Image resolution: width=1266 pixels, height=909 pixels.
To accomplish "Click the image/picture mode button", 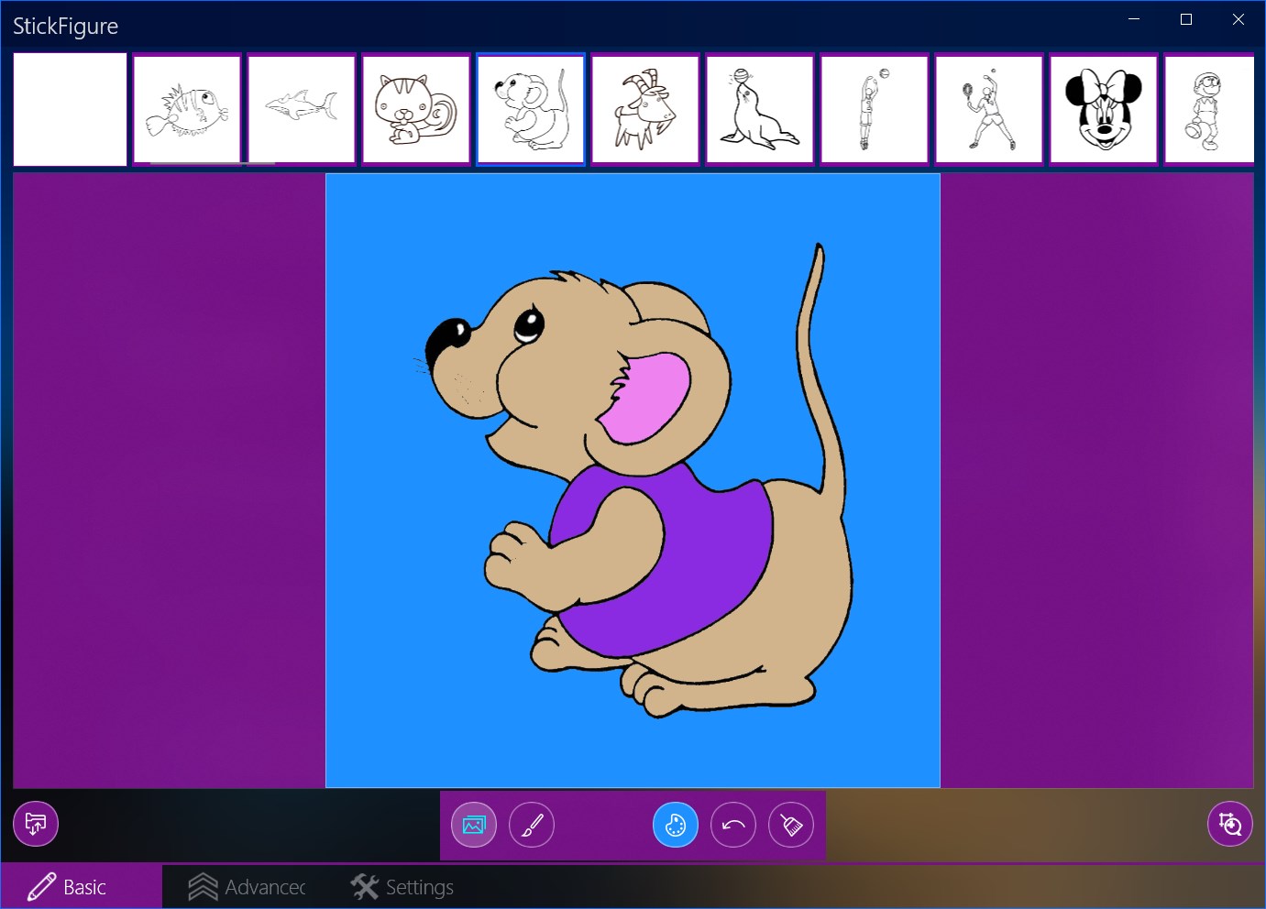I will pyautogui.click(x=474, y=825).
